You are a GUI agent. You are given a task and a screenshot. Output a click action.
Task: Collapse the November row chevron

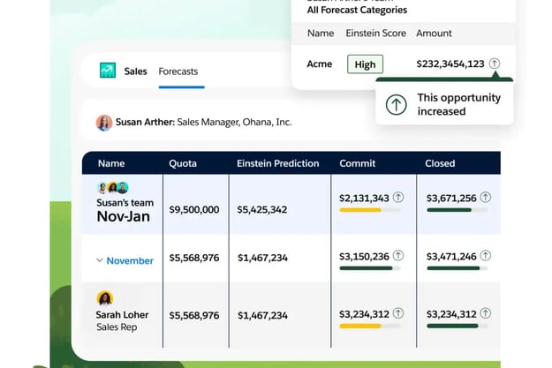point(99,260)
